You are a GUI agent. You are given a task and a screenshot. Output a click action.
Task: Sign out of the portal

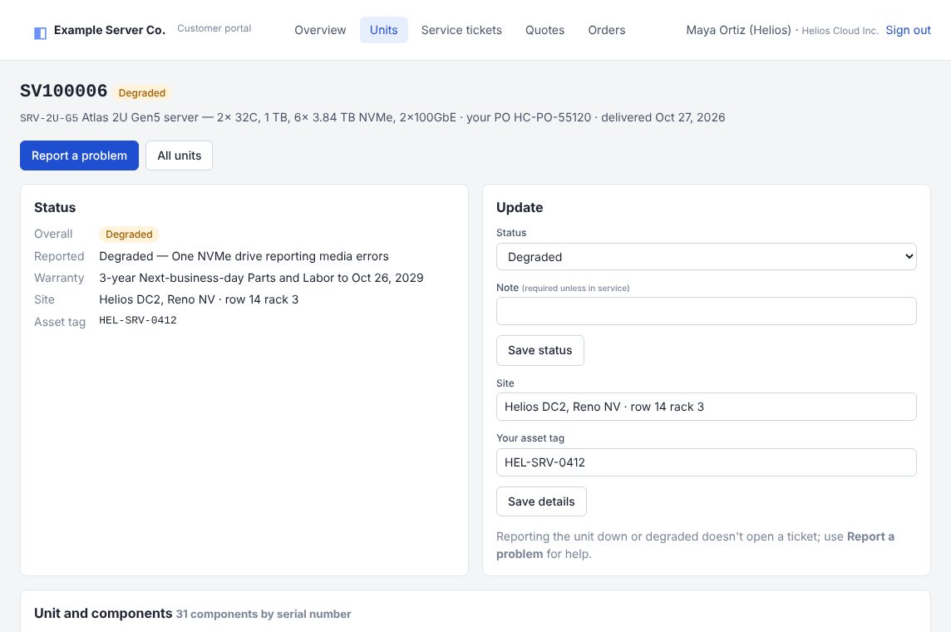pyautogui.click(x=908, y=30)
